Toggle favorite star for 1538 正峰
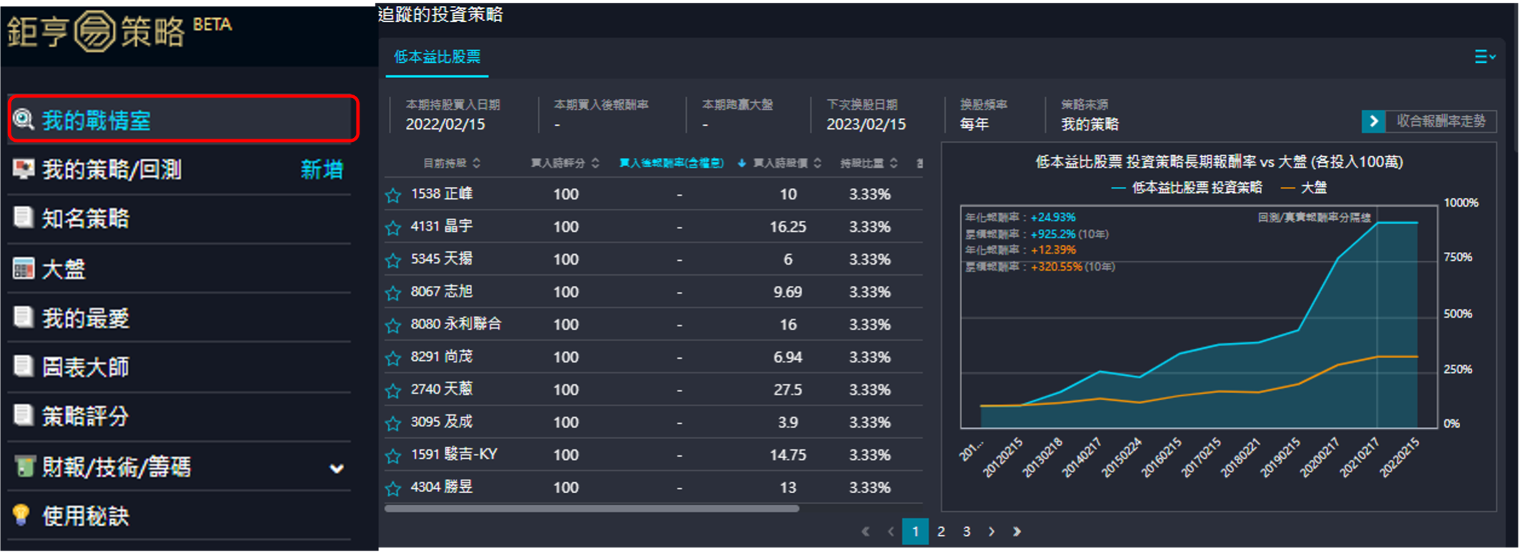 coord(393,195)
